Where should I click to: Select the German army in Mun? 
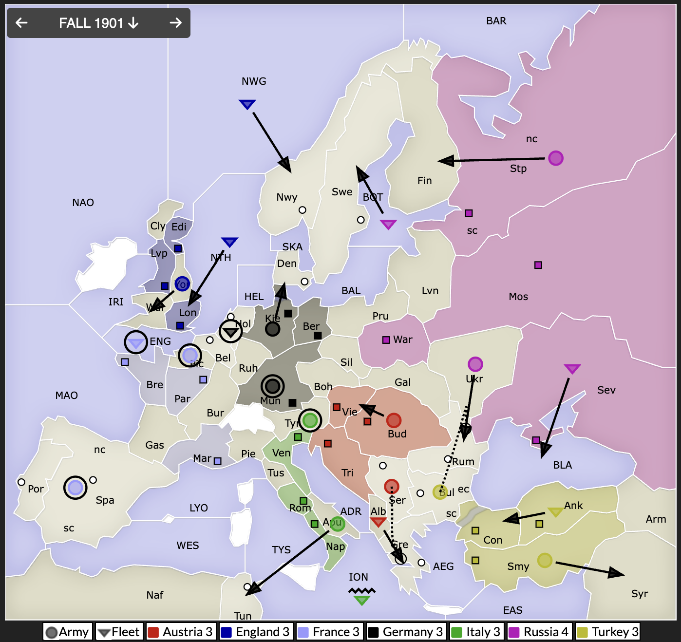(x=272, y=386)
